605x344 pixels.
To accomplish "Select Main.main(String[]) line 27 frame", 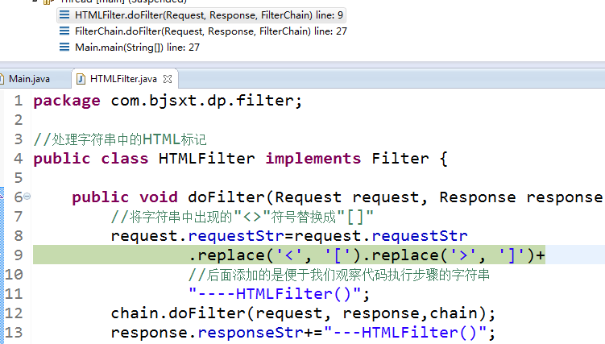I will [x=137, y=47].
